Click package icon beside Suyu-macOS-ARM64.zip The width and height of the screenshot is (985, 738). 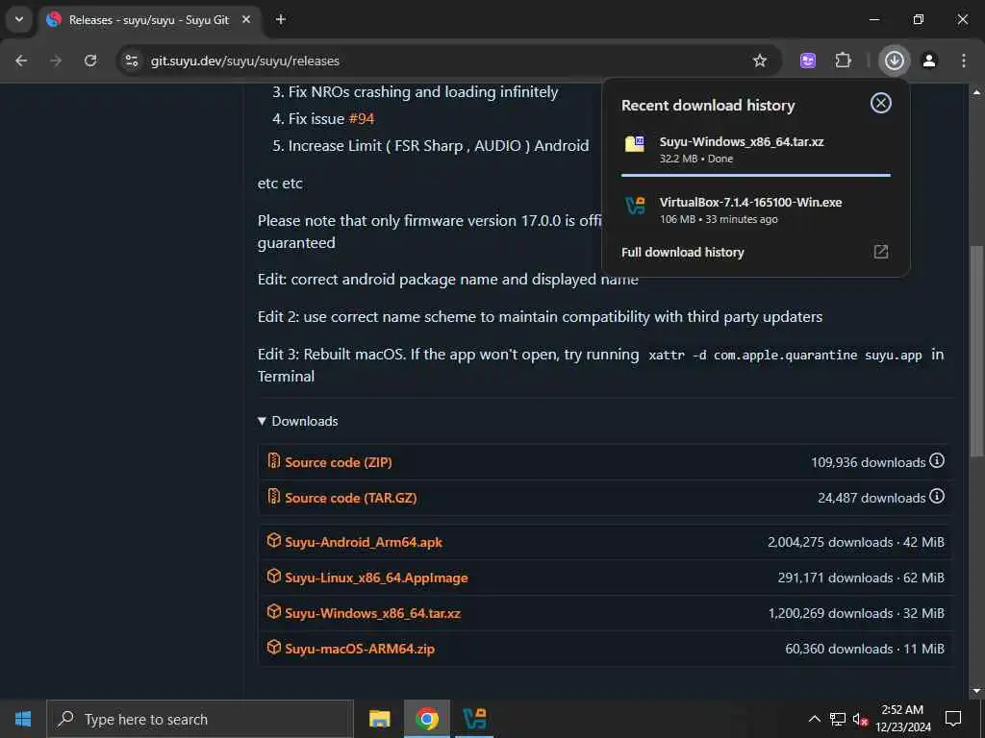(273, 647)
